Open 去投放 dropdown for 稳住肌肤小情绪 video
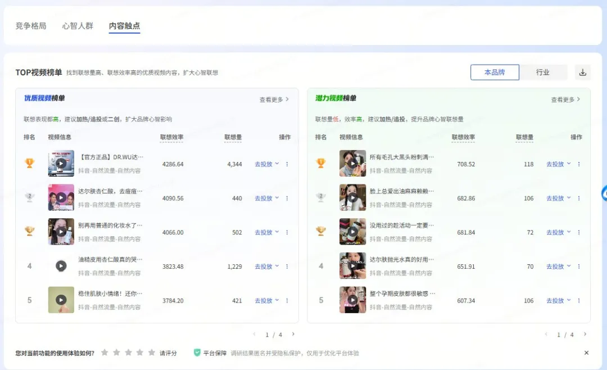The image size is (607, 370). pos(266,301)
